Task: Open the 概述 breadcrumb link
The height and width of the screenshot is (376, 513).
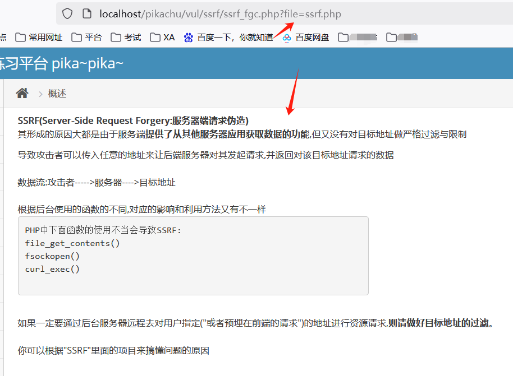Action: 57,93
